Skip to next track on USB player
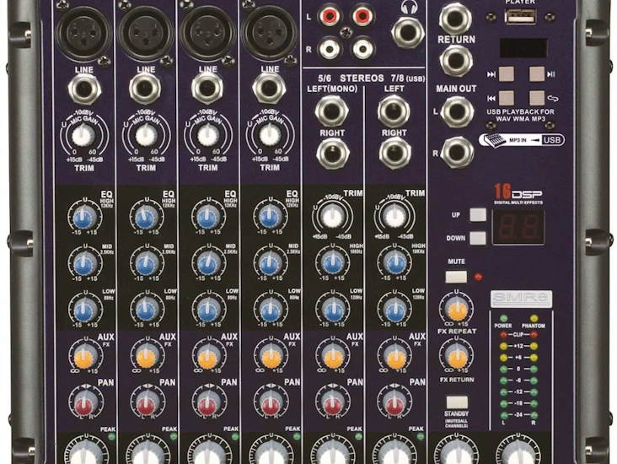Viewport: 617px width, 464px height. 507,73
